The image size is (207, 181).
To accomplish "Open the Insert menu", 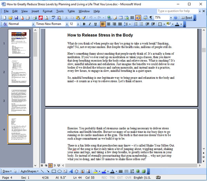I will (35, 11).
